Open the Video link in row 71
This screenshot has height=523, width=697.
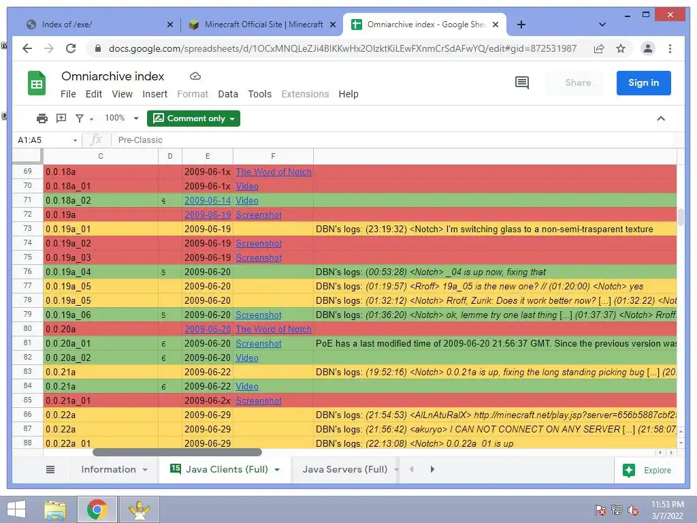[247, 201]
